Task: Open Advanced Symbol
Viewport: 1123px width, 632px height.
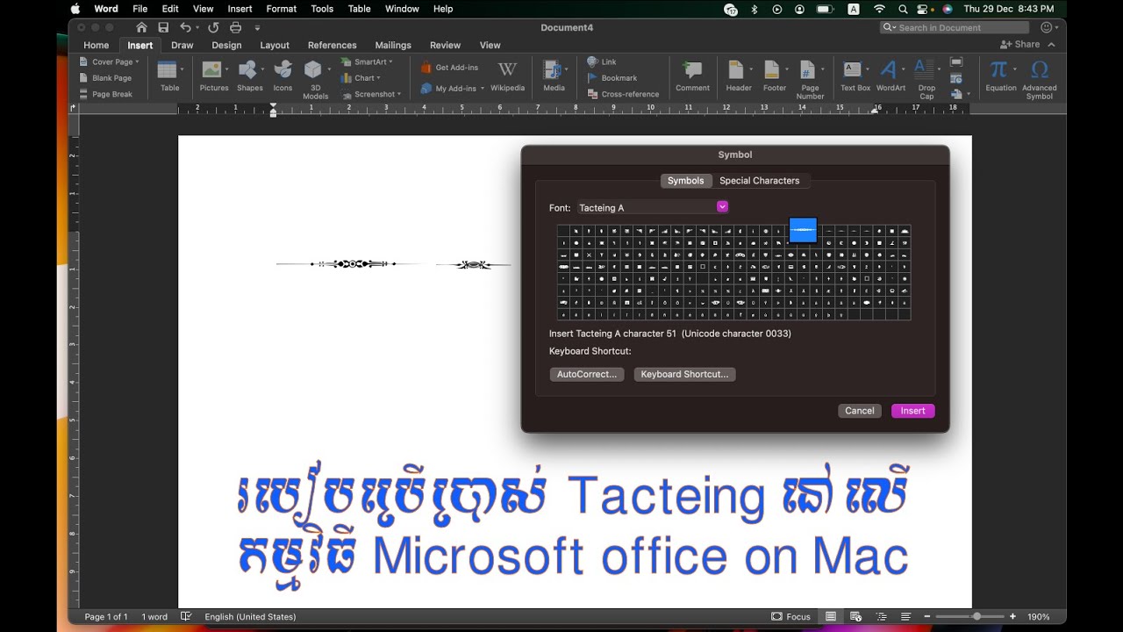Action: (1040, 80)
